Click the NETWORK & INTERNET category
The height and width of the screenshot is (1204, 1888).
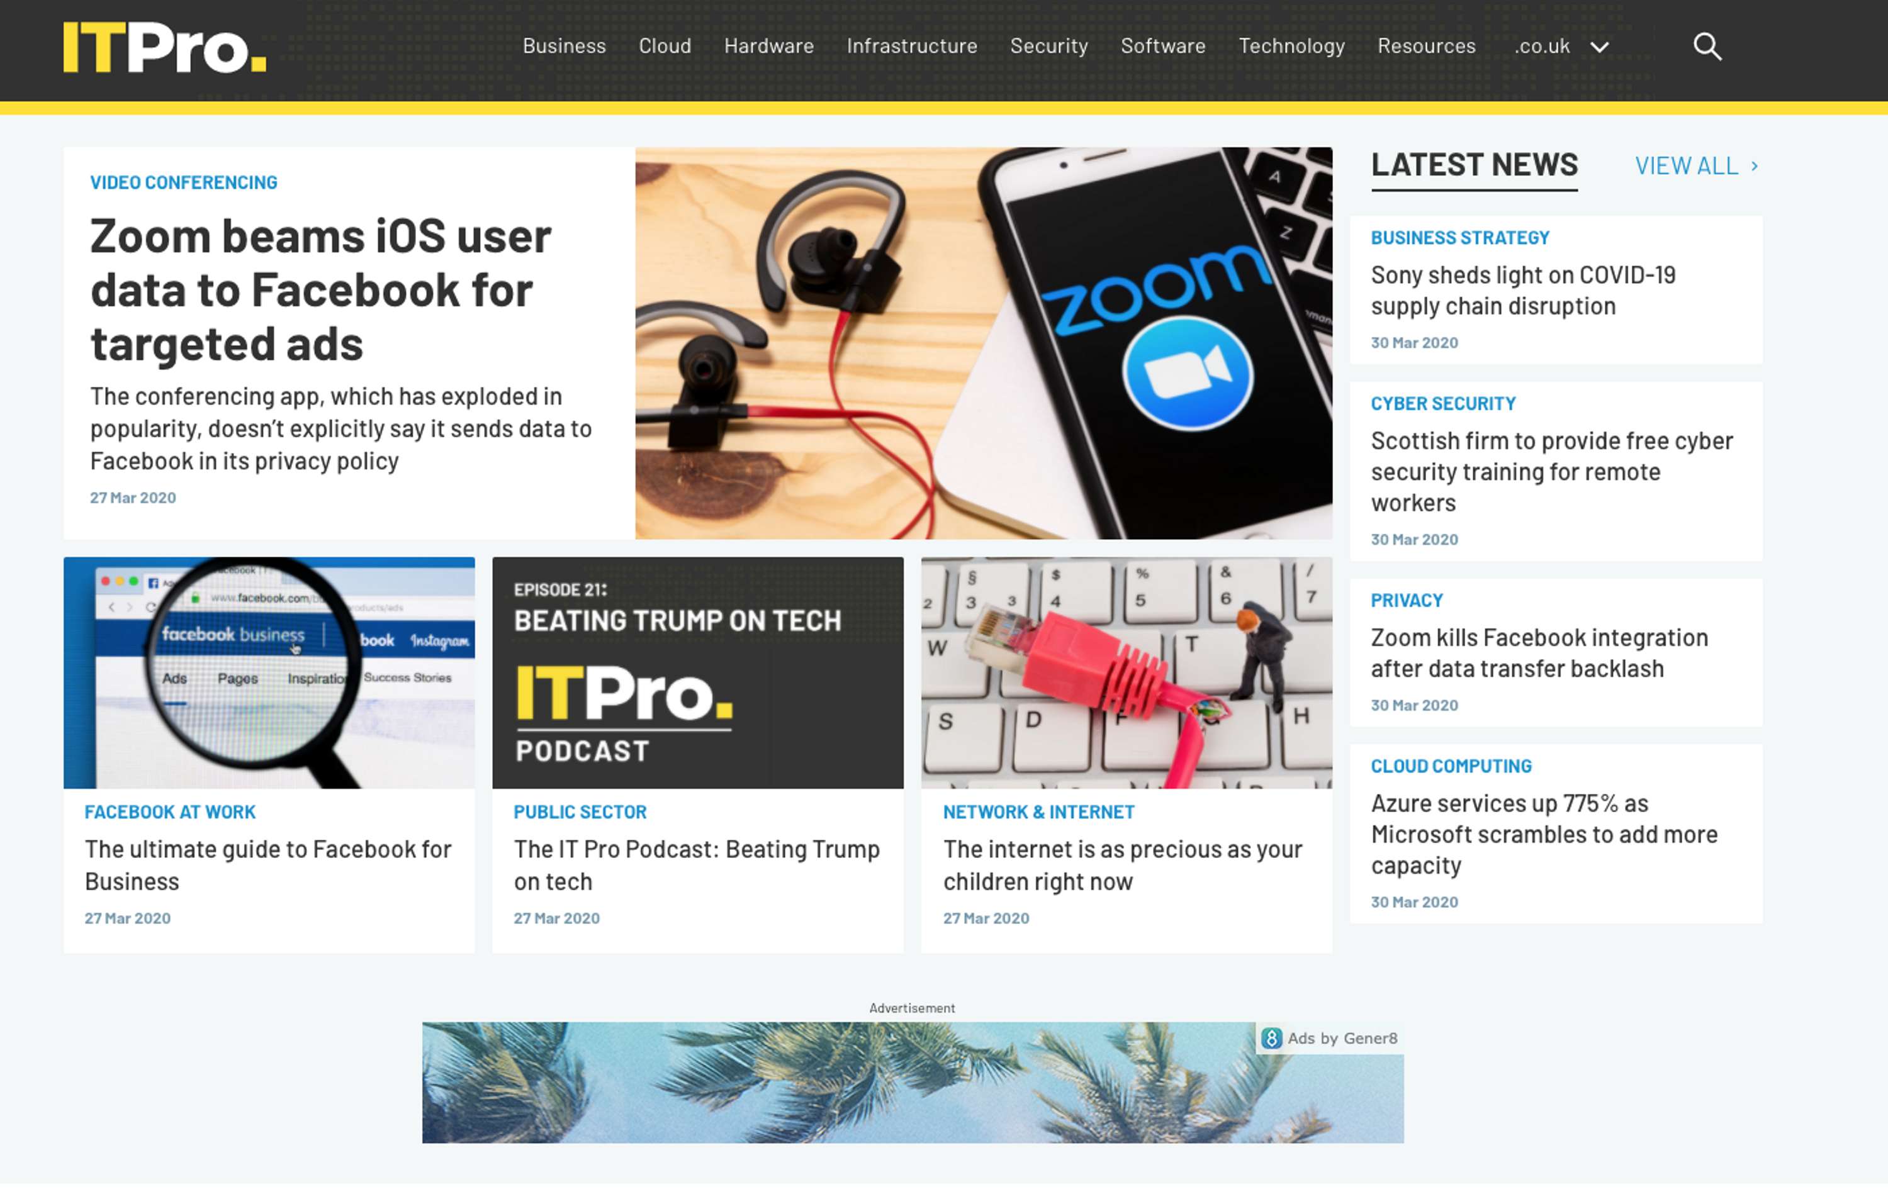coord(1039,811)
